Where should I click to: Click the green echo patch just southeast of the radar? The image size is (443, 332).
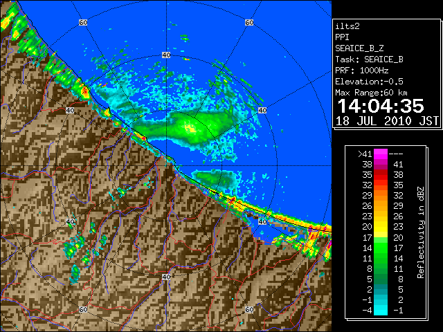coord(215,178)
